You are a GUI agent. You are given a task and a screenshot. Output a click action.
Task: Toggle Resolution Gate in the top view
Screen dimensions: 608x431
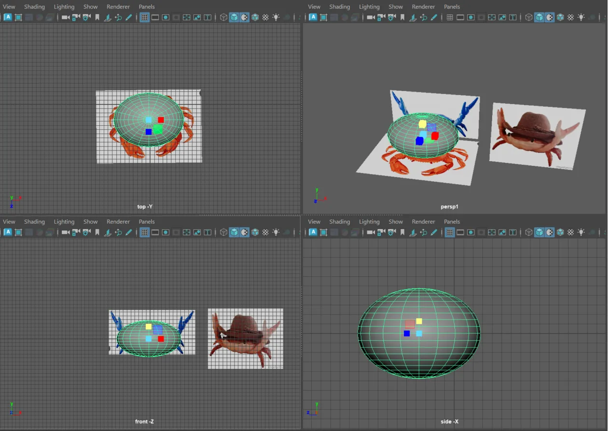tap(166, 17)
